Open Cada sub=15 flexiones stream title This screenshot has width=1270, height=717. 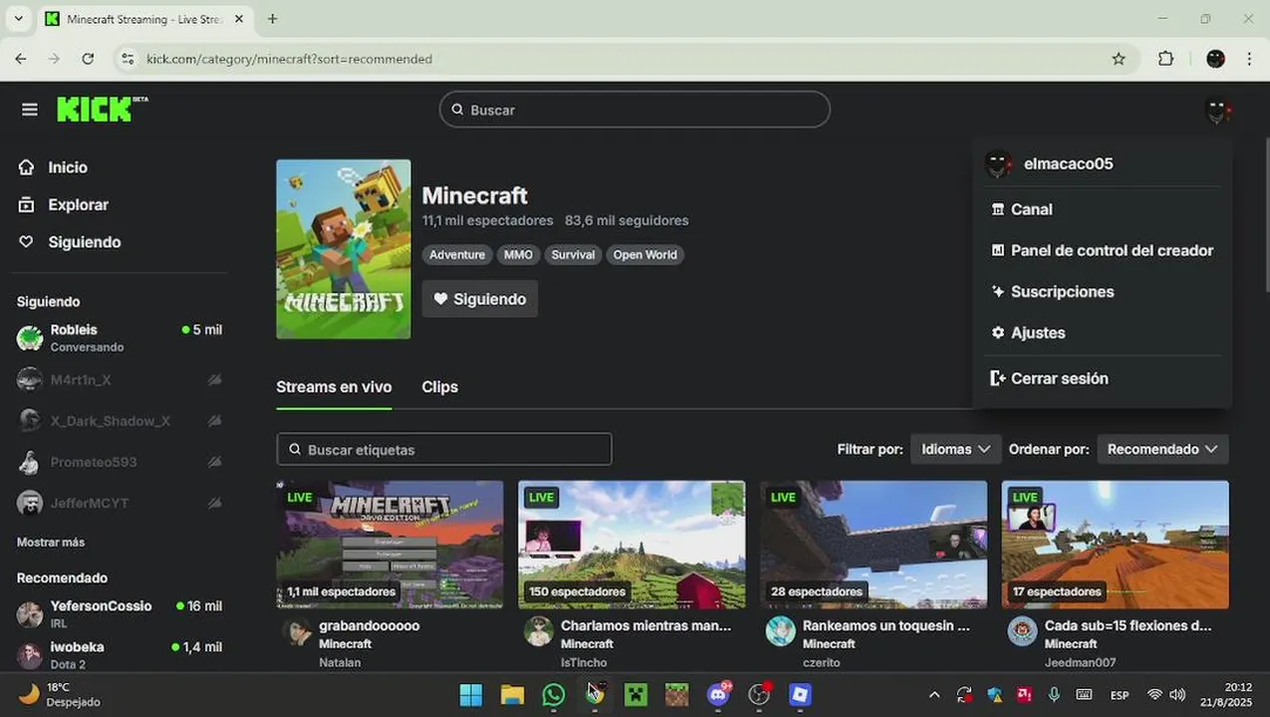point(1128,625)
